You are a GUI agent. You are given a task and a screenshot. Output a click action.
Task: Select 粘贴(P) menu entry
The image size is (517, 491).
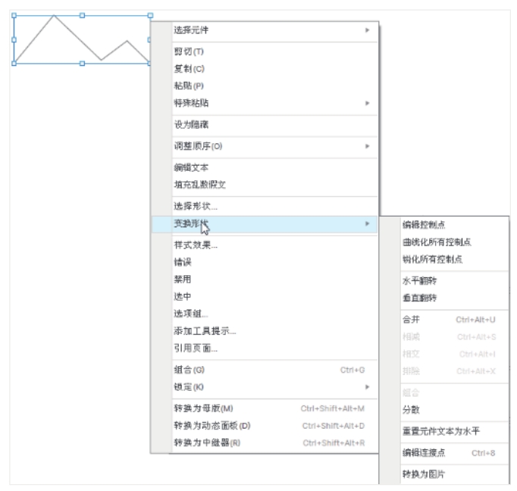pos(189,86)
